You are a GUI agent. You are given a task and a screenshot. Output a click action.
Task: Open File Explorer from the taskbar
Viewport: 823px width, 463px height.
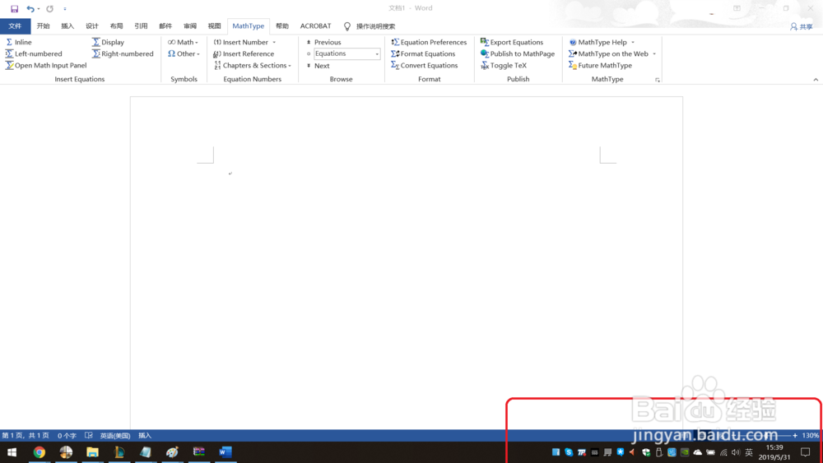coord(92,452)
